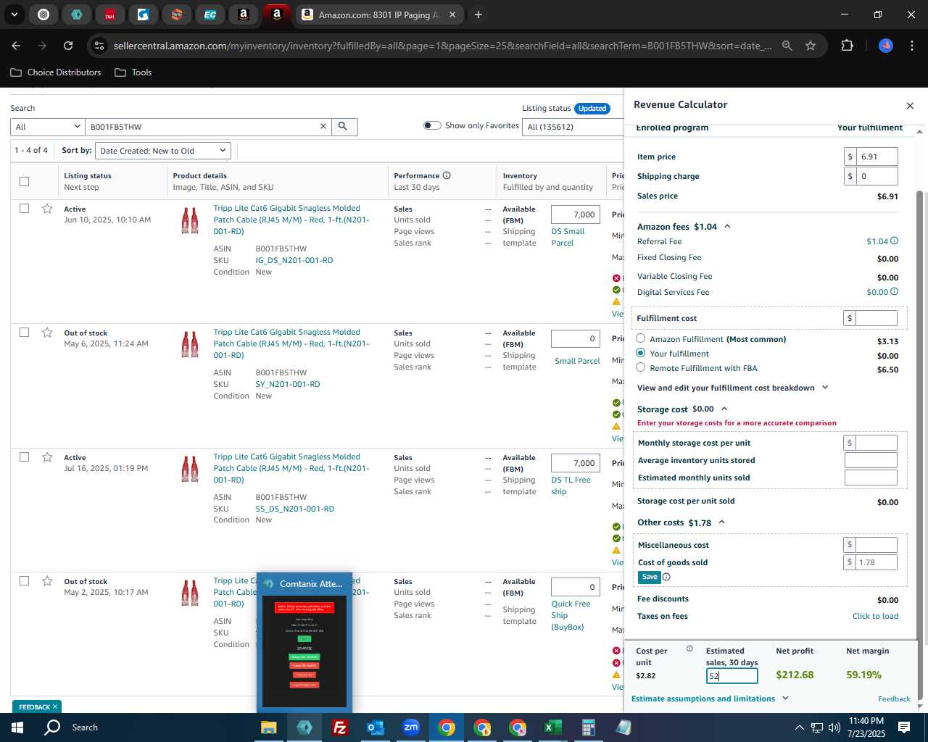Open Choice Distributors bookmark folder
The image size is (928, 742).
click(55, 72)
